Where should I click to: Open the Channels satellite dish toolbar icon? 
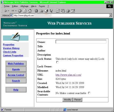coord(51,11)
